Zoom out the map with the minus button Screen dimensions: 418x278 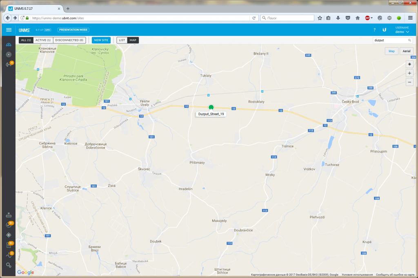[409, 82]
